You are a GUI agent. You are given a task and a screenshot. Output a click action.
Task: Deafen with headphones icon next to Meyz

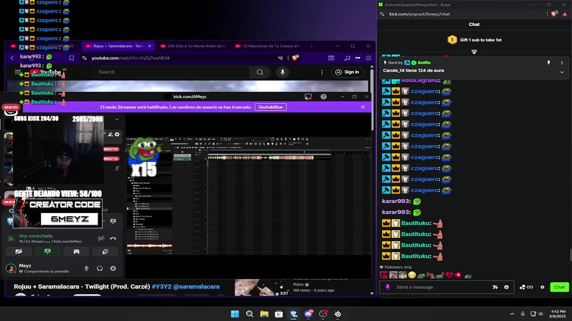click(x=100, y=268)
